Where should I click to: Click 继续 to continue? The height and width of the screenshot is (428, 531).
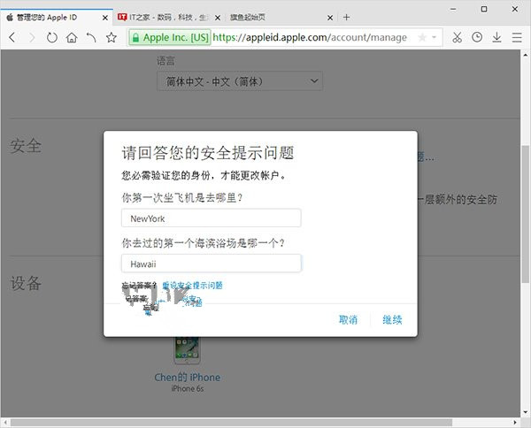tap(392, 319)
